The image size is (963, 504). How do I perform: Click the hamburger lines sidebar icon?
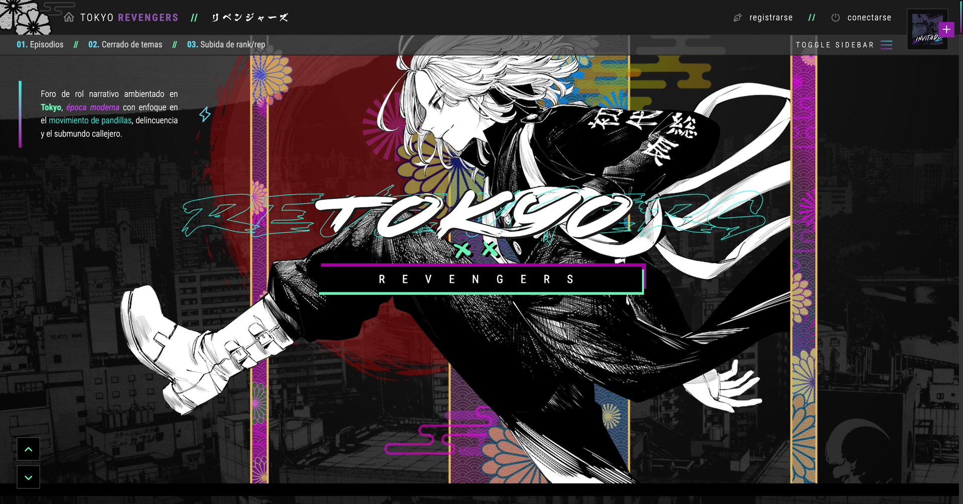tap(887, 45)
